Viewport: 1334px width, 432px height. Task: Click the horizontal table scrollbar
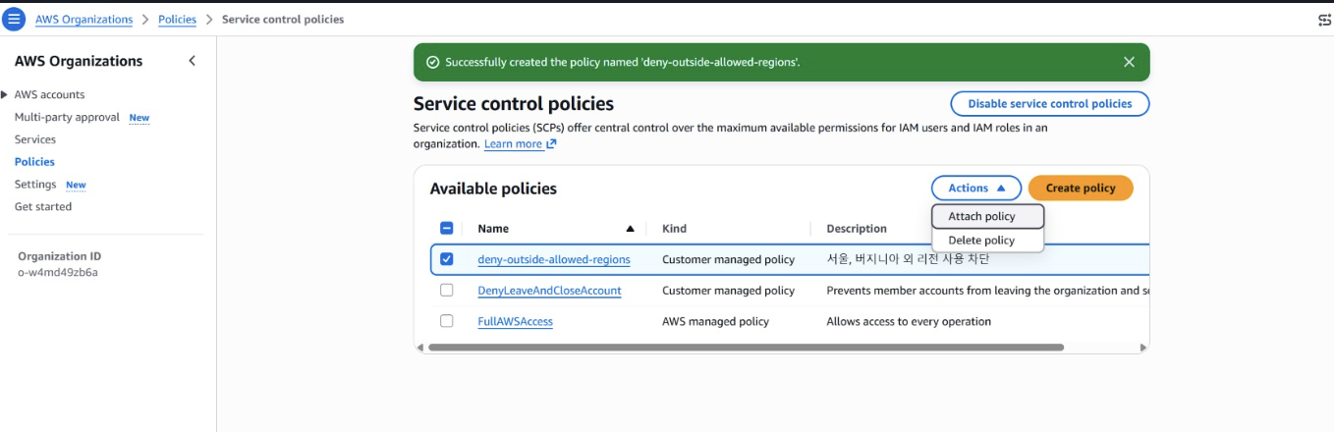point(746,348)
